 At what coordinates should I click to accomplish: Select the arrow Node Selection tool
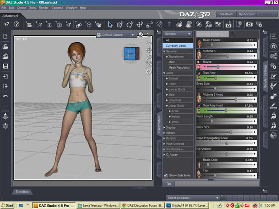coord(111,24)
